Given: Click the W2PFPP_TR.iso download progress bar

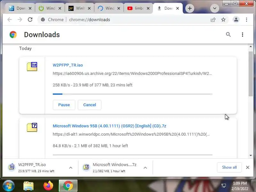Looking at the screenshot, I should pyautogui.click(x=132, y=94).
